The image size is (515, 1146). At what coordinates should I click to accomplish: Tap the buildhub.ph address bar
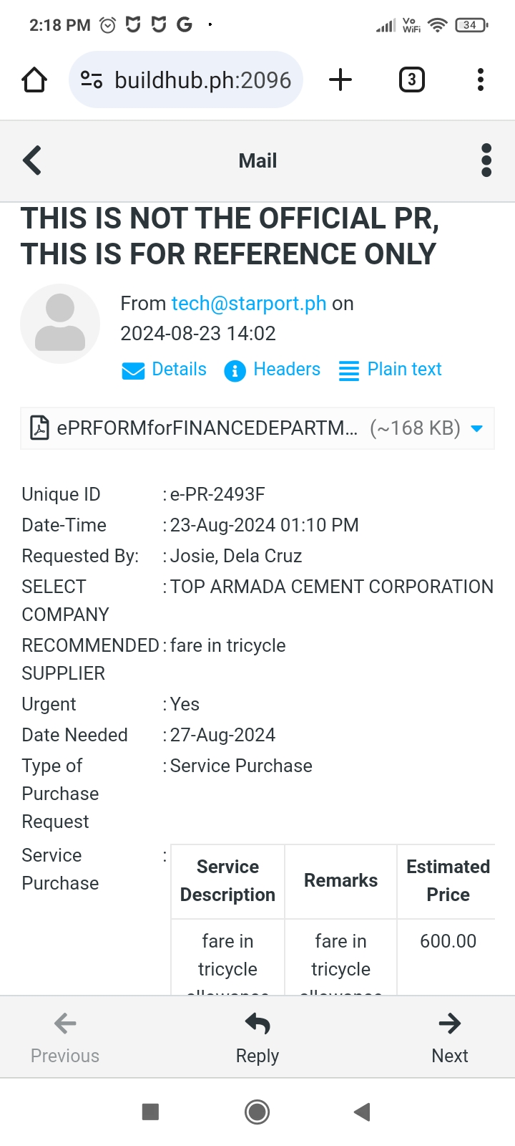pos(202,80)
